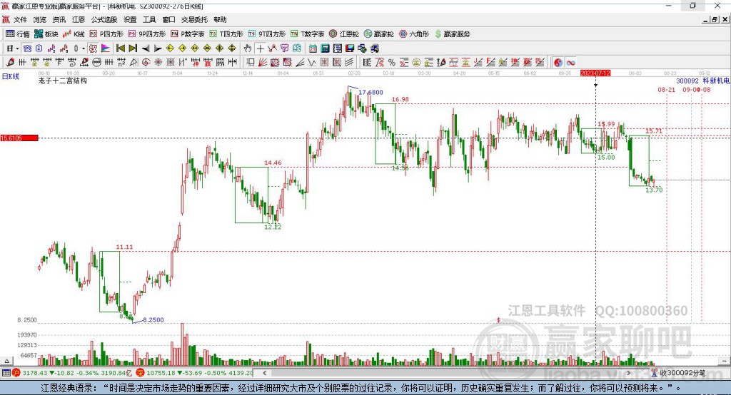Click the 300092 stock code label
This screenshot has width=731, height=395.
pyautogui.click(x=687, y=81)
